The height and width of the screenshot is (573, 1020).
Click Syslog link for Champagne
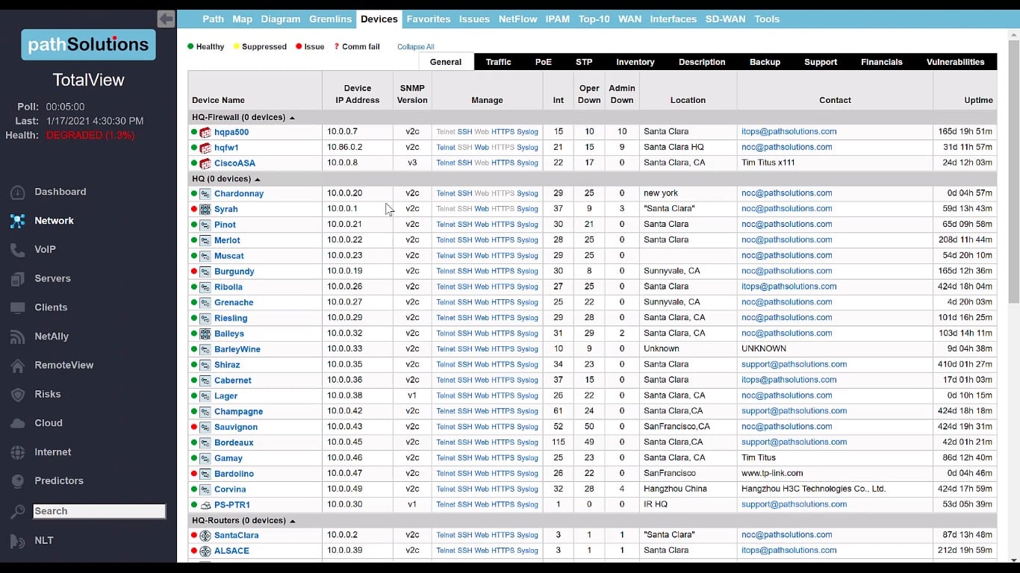coord(527,411)
